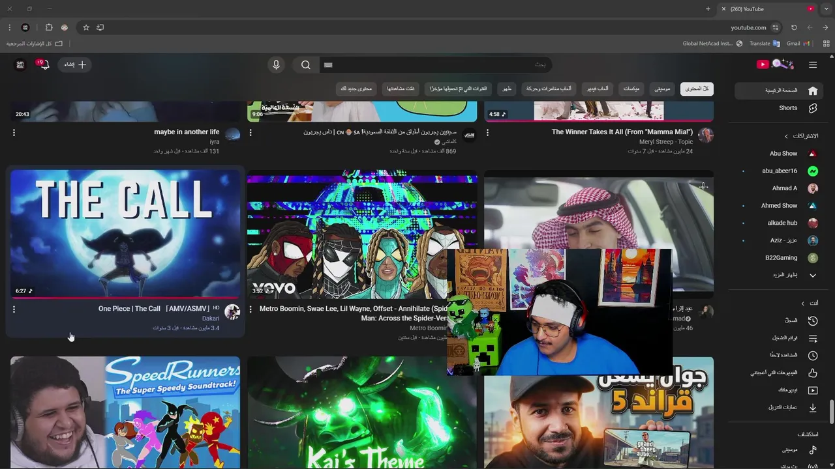Open SpeedRunners soundtrack thumbnail
Screen dimensions: 835x469
(125, 412)
